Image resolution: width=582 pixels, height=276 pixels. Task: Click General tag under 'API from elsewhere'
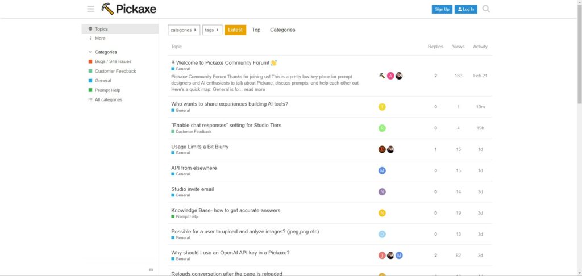[180, 174]
